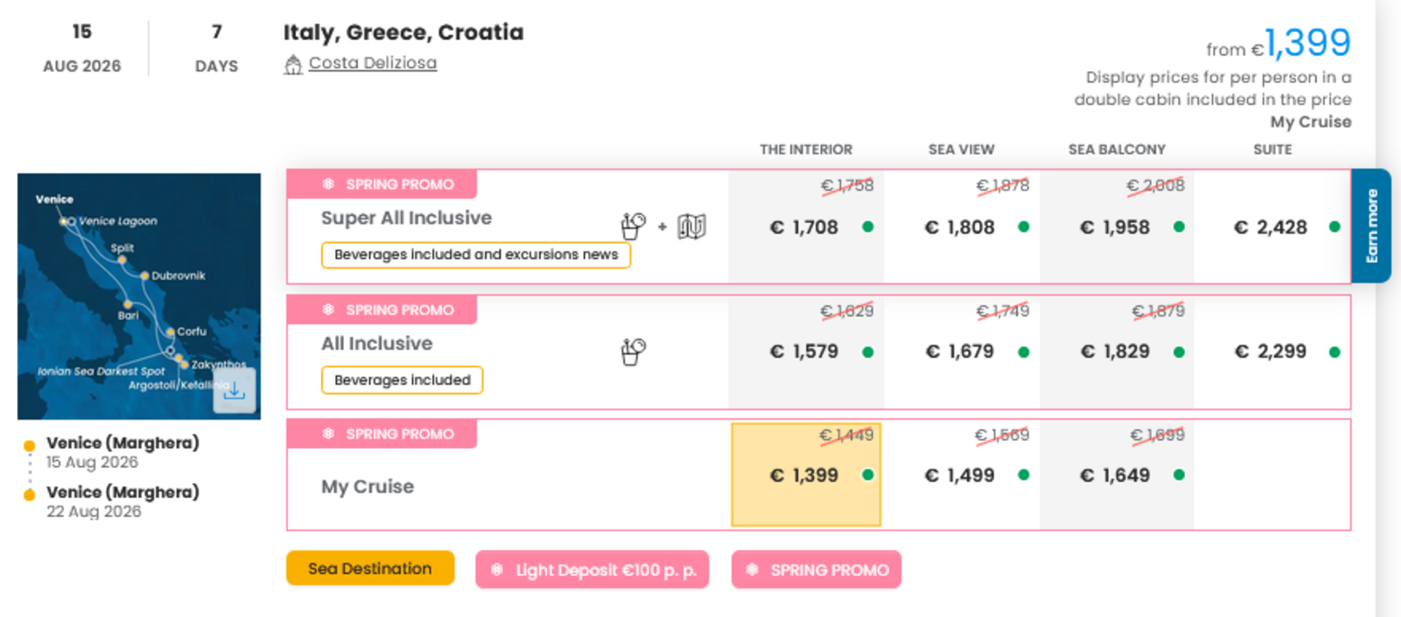Viewport: 1401px width, 617px height.
Task: Toggle the green availability dot next to the Suite € 2,428 price
Action: (x=1334, y=227)
